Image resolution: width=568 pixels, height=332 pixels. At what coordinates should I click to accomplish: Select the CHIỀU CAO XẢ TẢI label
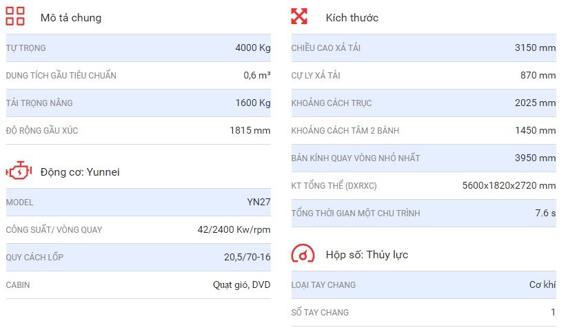(x=326, y=48)
